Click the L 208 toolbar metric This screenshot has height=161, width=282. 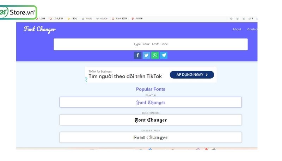click(41, 19)
